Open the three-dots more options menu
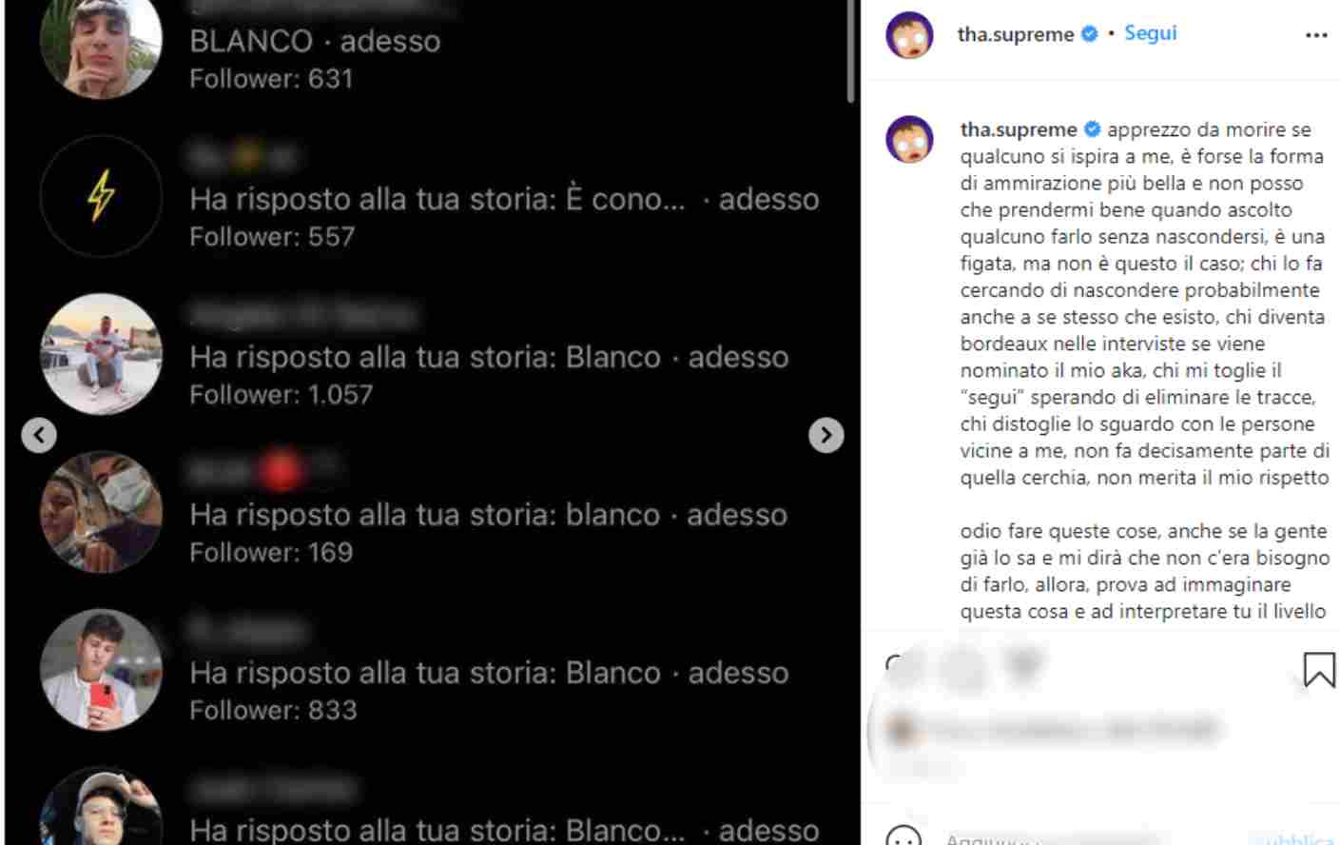This screenshot has height=845, width=1340. click(x=1315, y=35)
